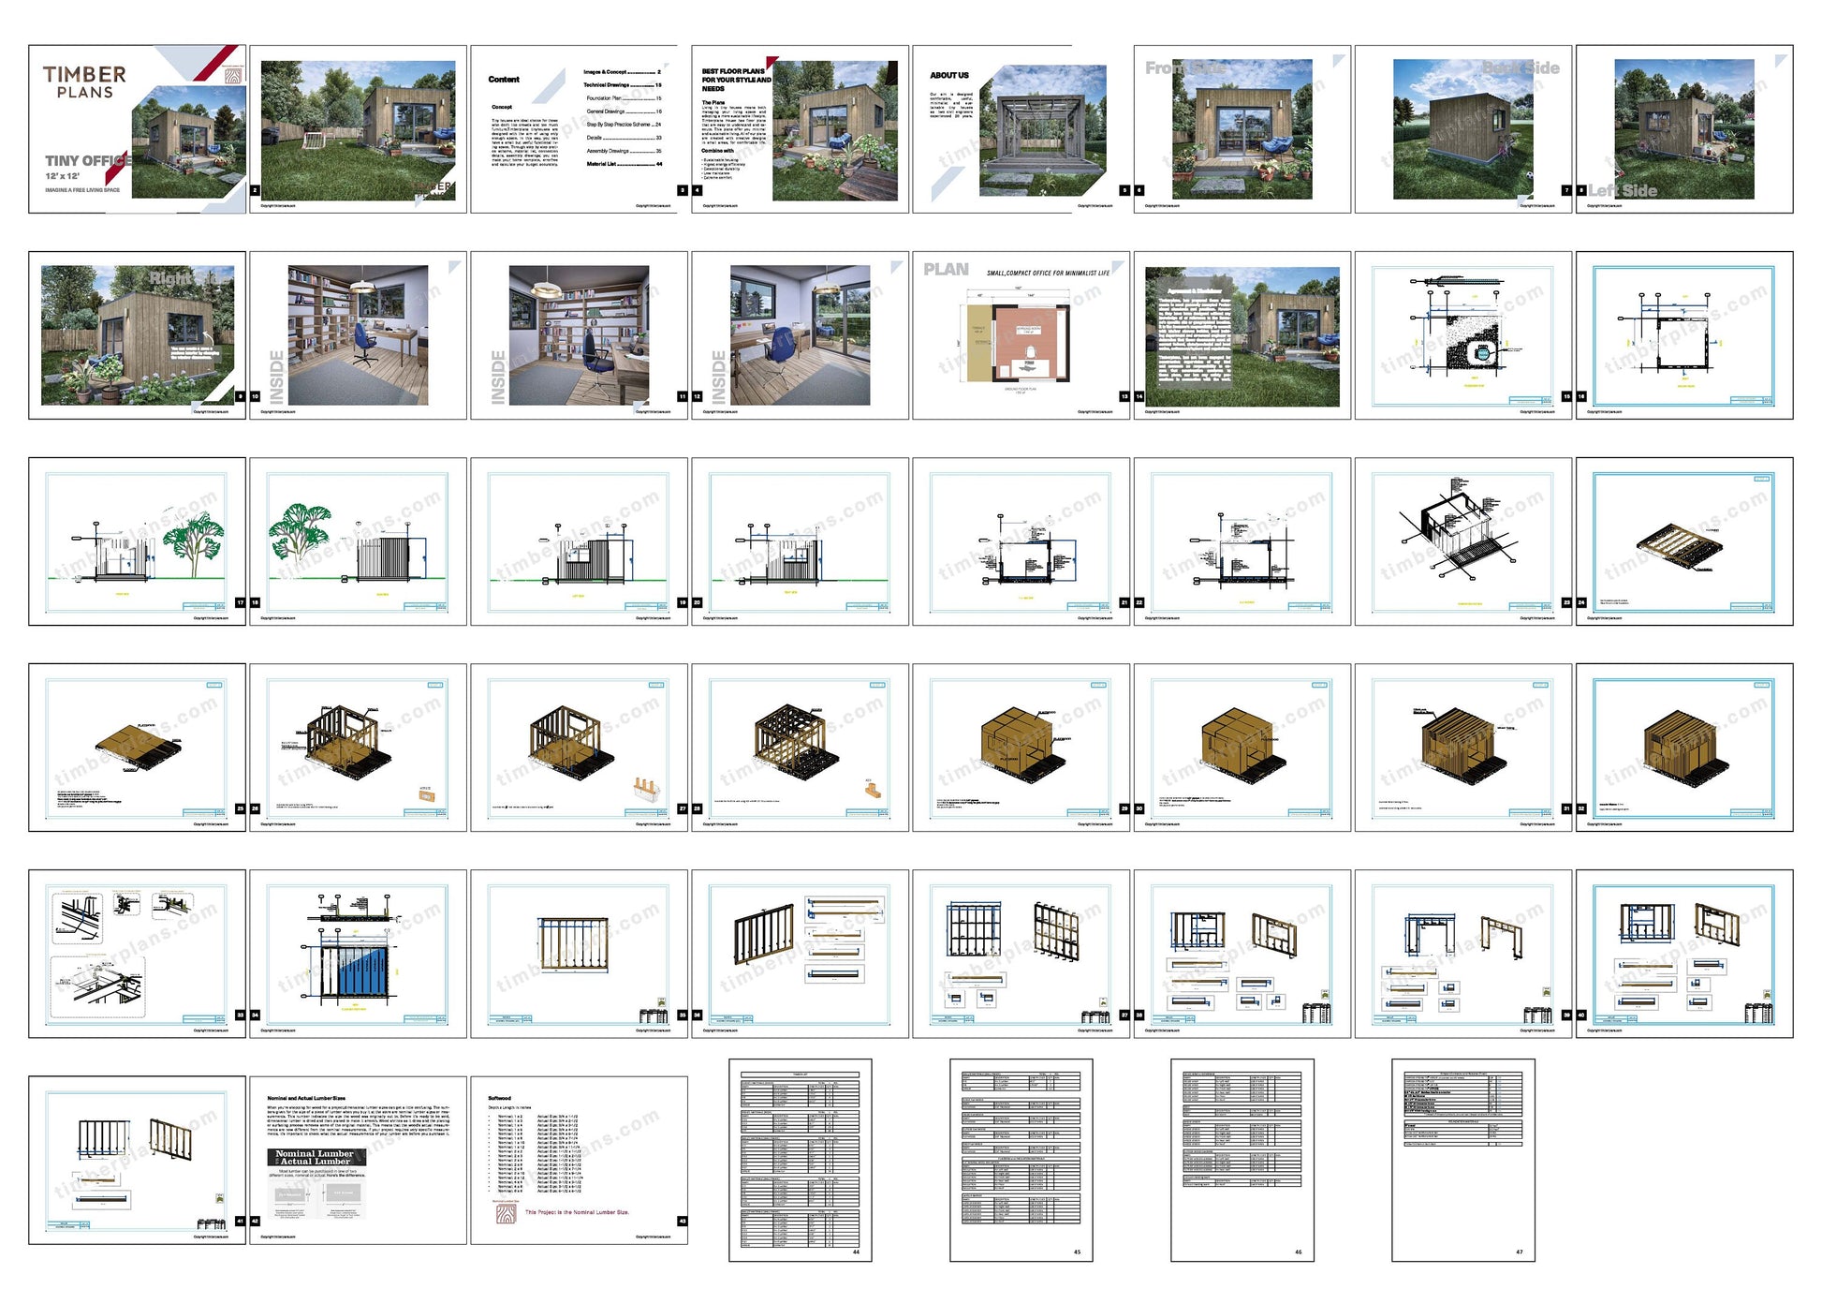Click the page 2 badge on the cover sheet
1822x1289 pixels.
256,187
